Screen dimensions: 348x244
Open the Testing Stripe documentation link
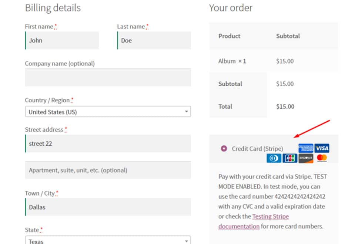pos(270,216)
